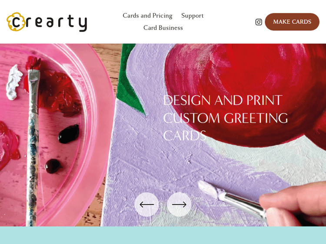Click the paintbrush lying on pink palette
This screenshot has height=244, width=326.
33,141
